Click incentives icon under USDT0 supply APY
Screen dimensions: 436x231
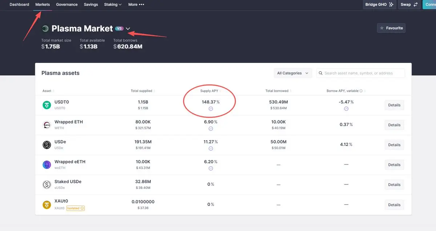coord(211,109)
